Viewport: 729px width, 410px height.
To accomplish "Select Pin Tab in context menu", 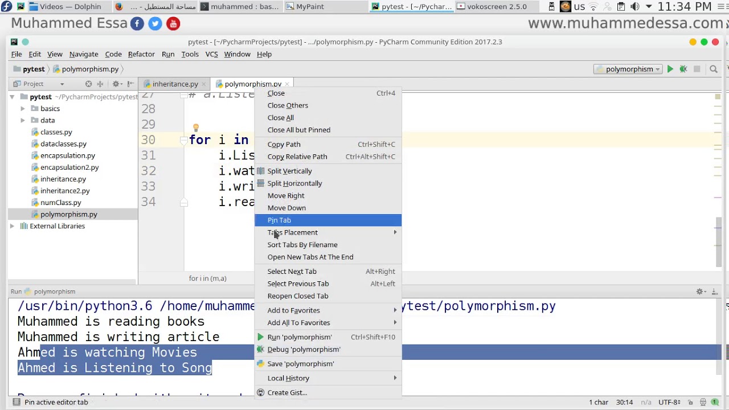I will (x=328, y=220).
